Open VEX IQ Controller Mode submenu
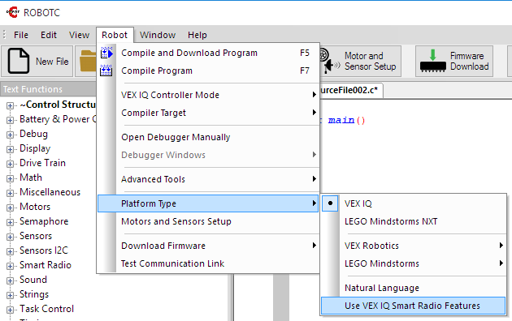The image size is (512, 321). [208, 95]
